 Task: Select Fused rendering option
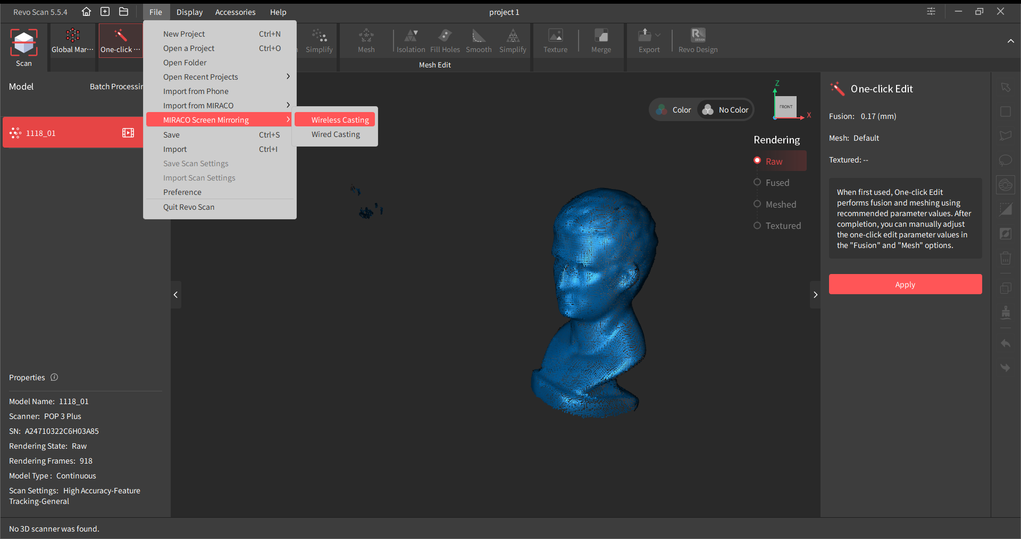click(772, 183)
